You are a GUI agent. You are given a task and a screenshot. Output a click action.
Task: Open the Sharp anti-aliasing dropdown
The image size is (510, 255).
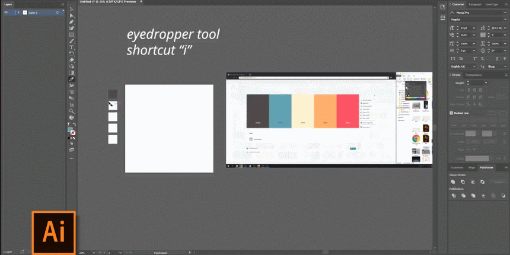point(505,66)
